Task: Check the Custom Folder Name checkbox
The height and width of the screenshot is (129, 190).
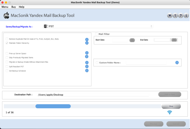Action: (97, 63)
